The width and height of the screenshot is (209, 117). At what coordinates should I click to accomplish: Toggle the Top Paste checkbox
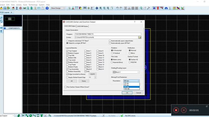click(67, 65)
